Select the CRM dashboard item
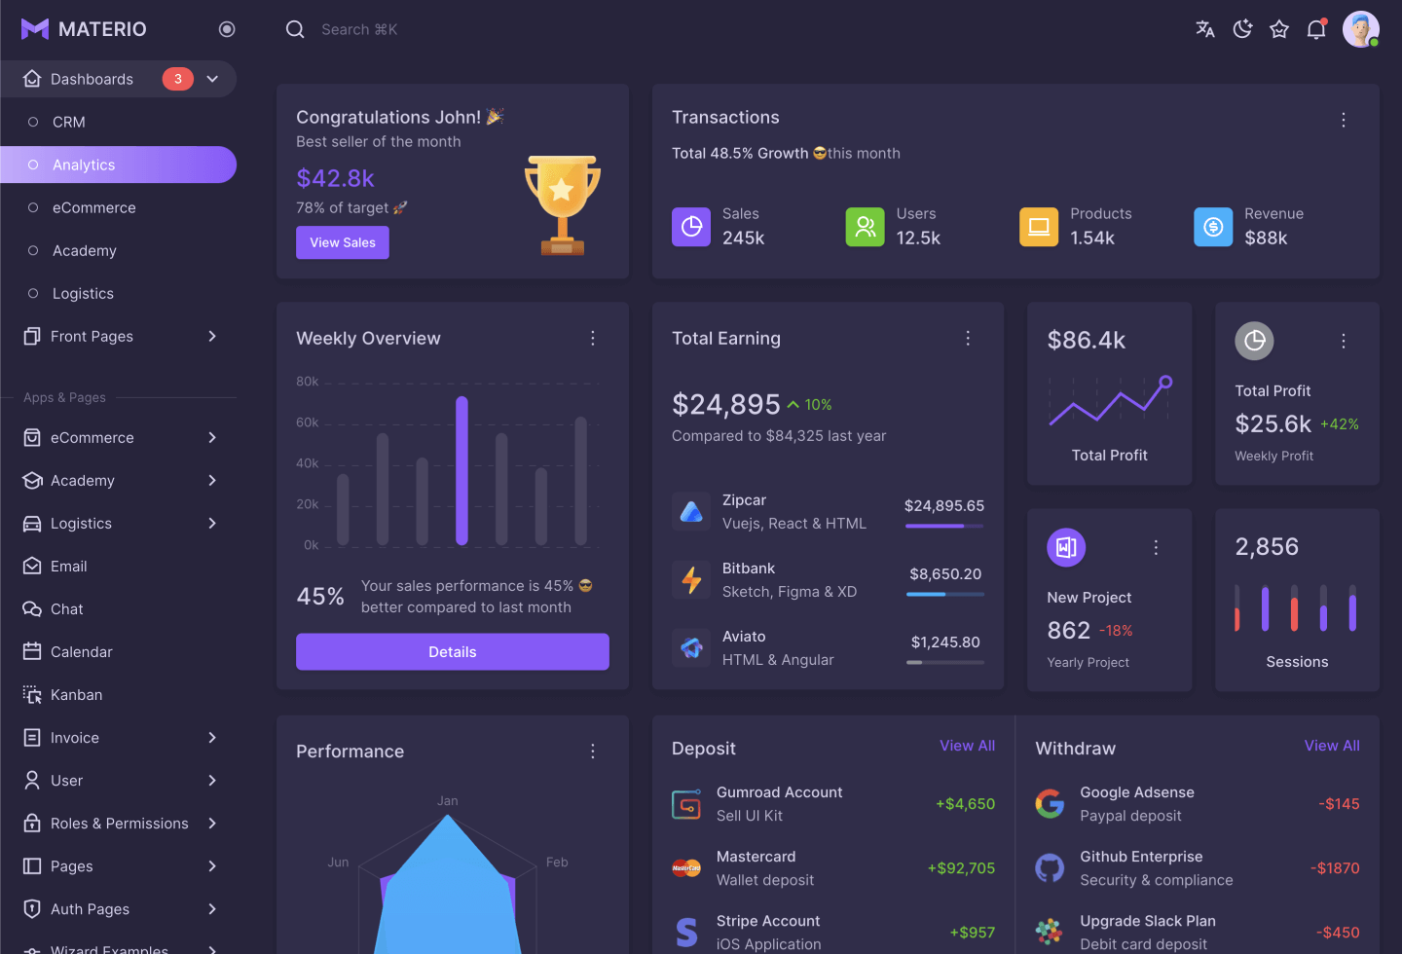Screen dimensions: 1402x954 coord(119,122)
